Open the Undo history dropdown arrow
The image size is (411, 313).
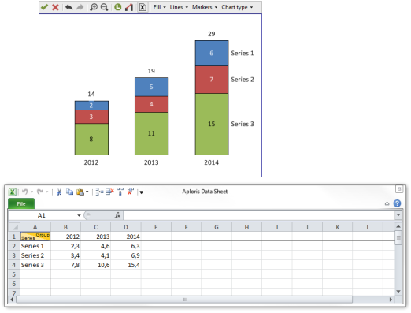[x=31, y=192]
